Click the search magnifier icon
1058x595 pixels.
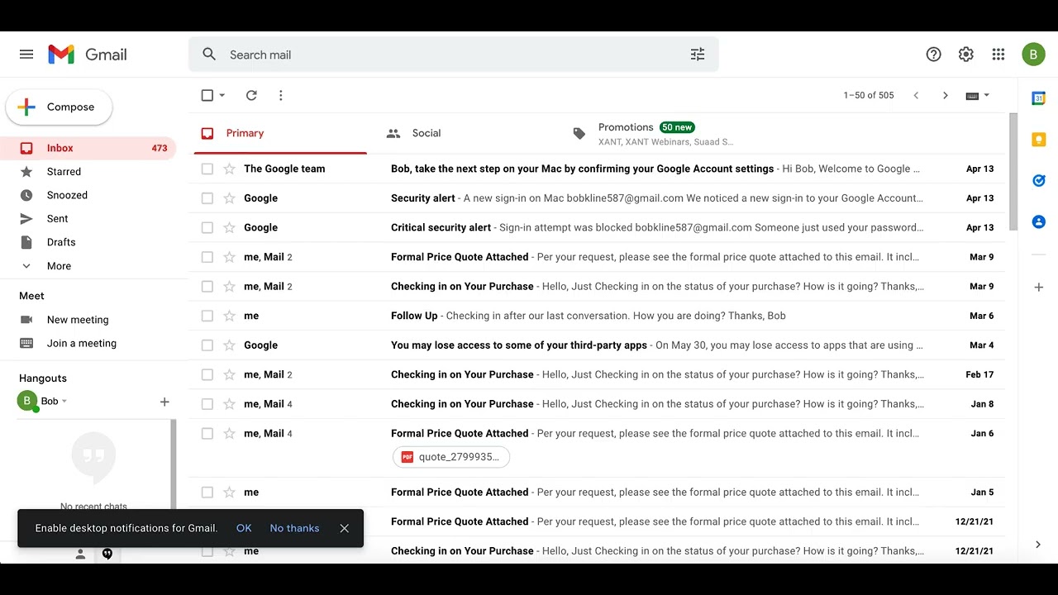209,55
